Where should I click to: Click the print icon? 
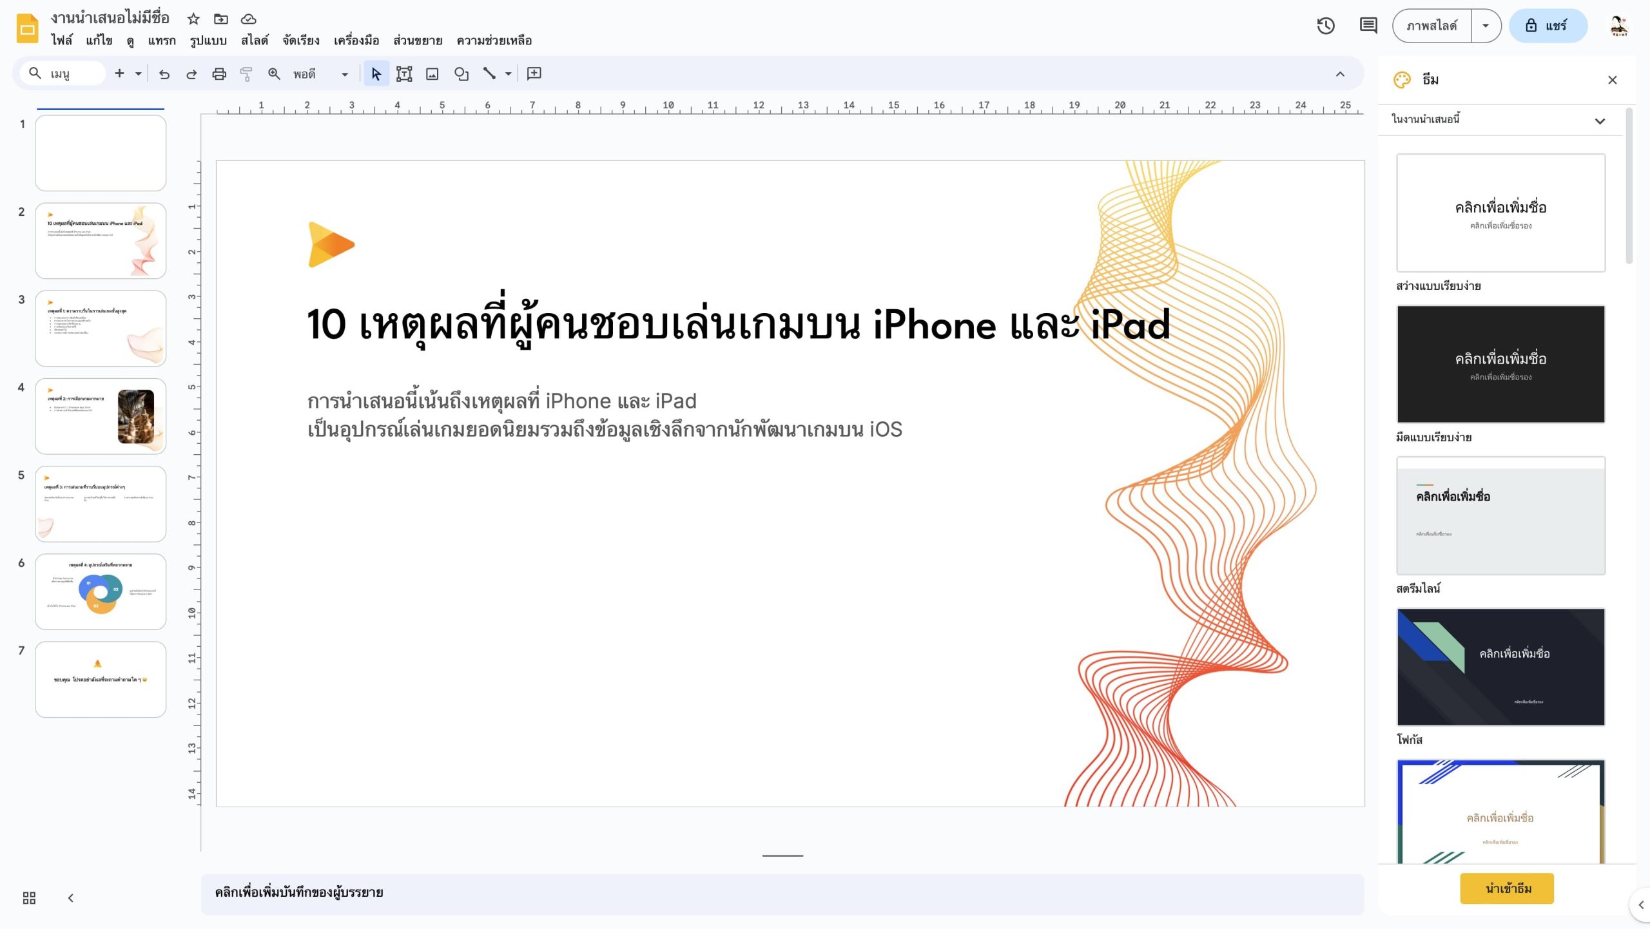(219, 74)
